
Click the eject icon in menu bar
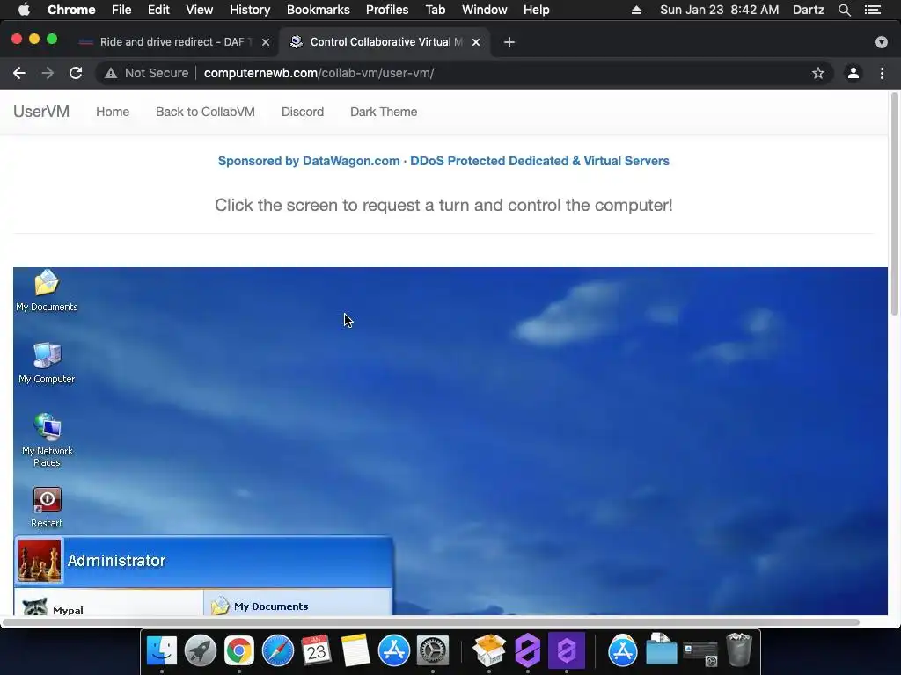click(636, 10)
